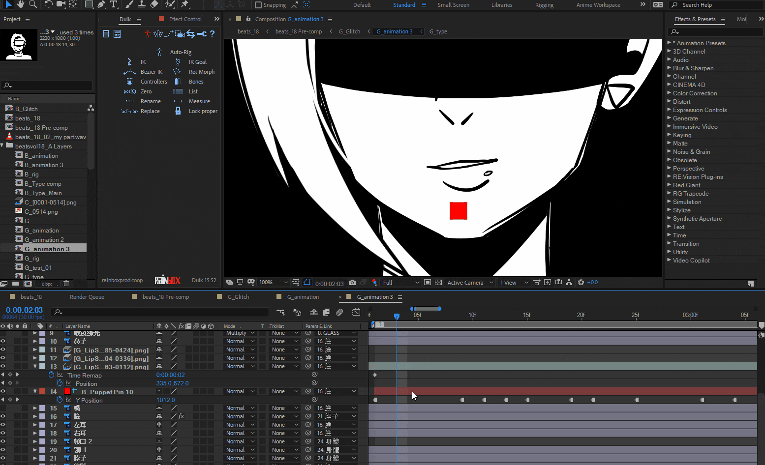
Task: Open Multiply blend mode dropdown for layer 9
Action: click(240, 333)
